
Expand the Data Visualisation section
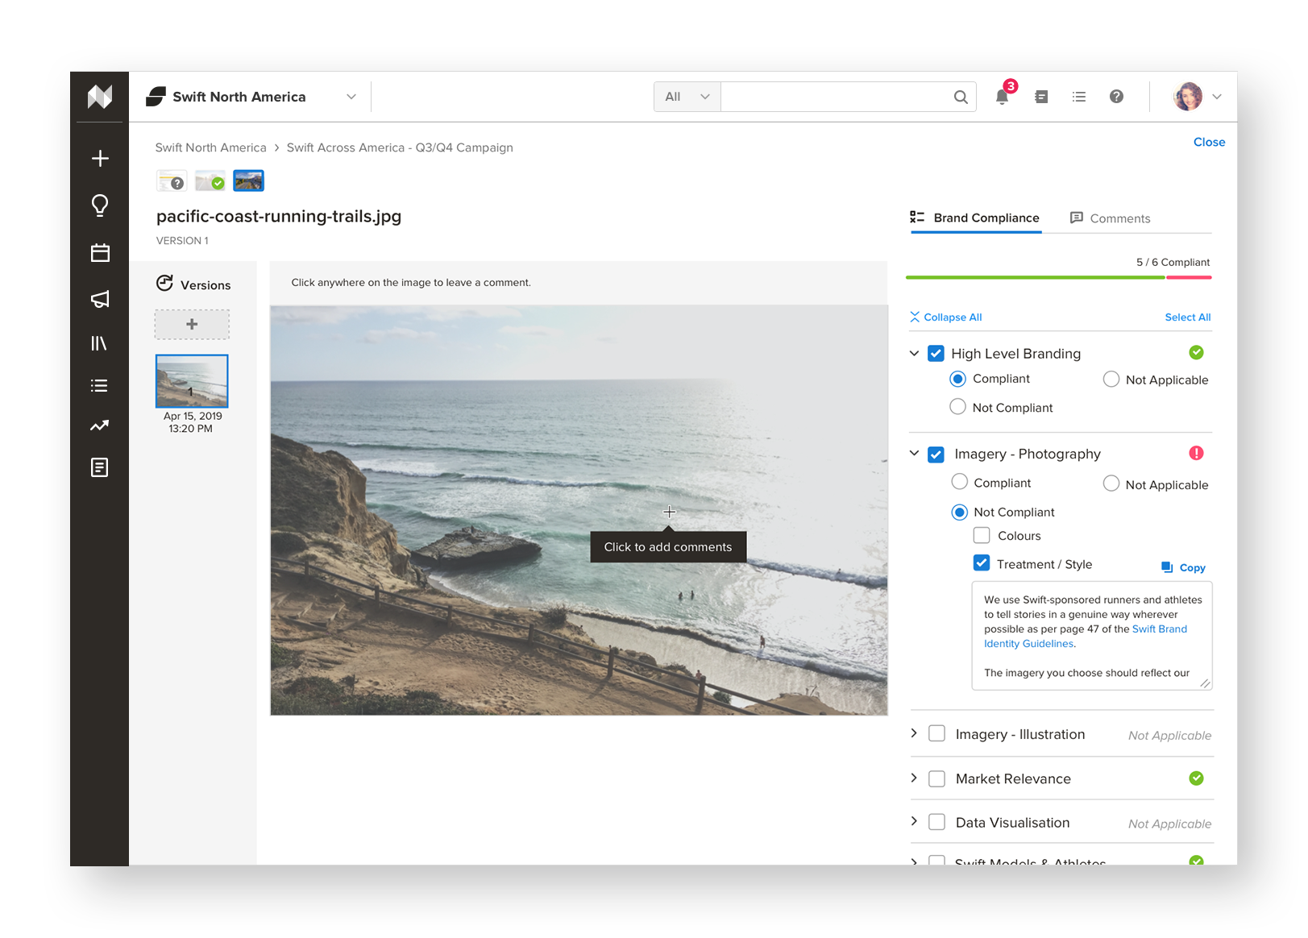click(x=914, y=821)
